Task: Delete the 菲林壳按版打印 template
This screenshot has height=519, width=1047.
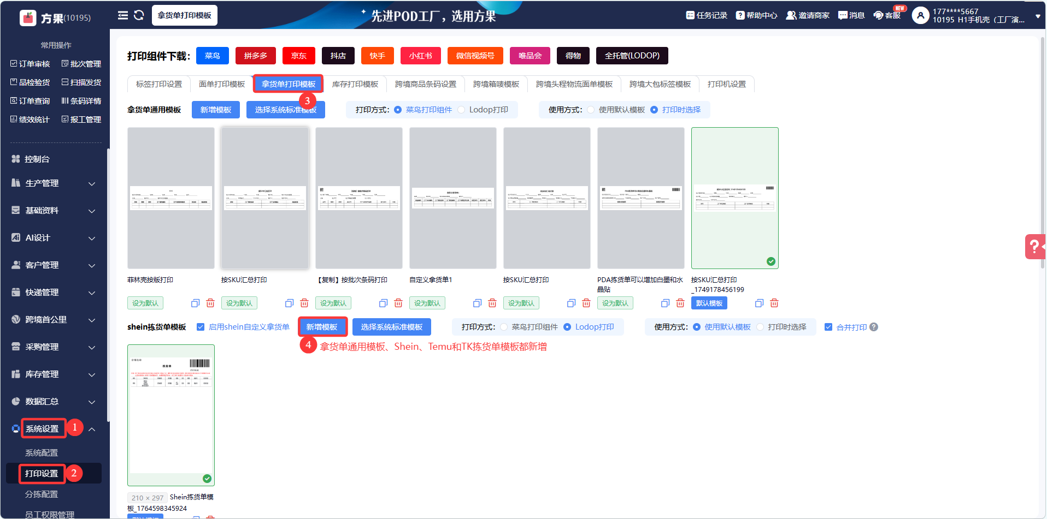Action: click(210, 303)
